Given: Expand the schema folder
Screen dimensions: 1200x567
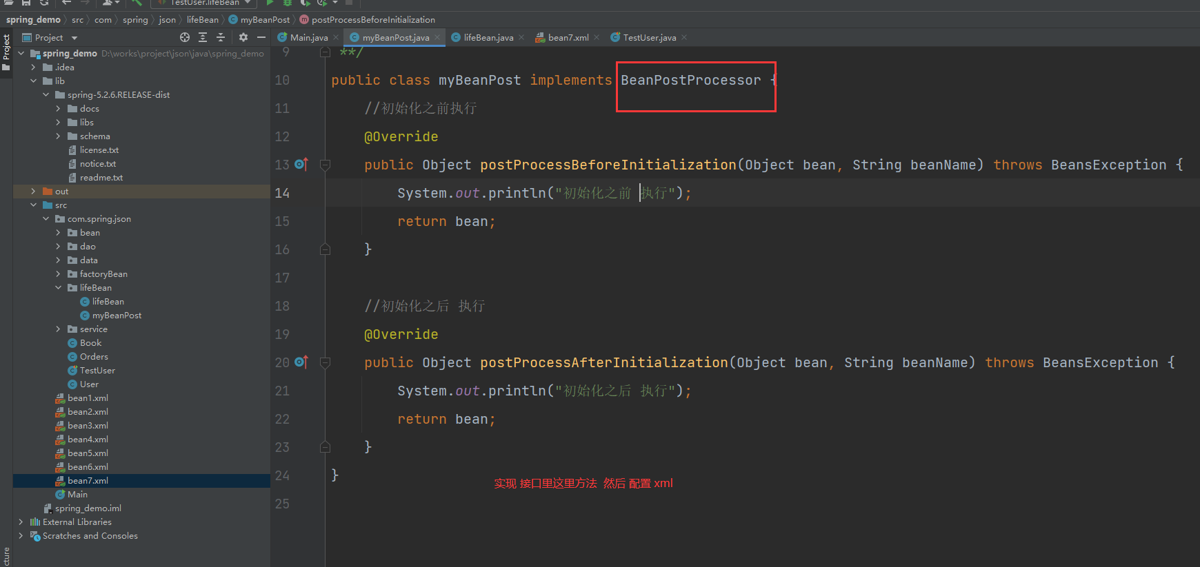Looking at the screenshot, I should coord(58,136).
